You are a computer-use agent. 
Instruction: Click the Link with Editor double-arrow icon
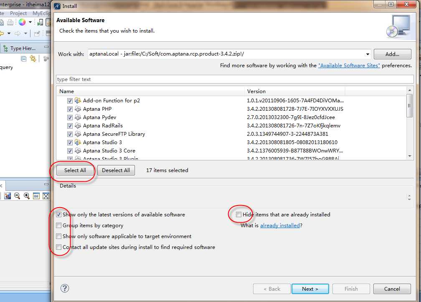coord(33,58)
